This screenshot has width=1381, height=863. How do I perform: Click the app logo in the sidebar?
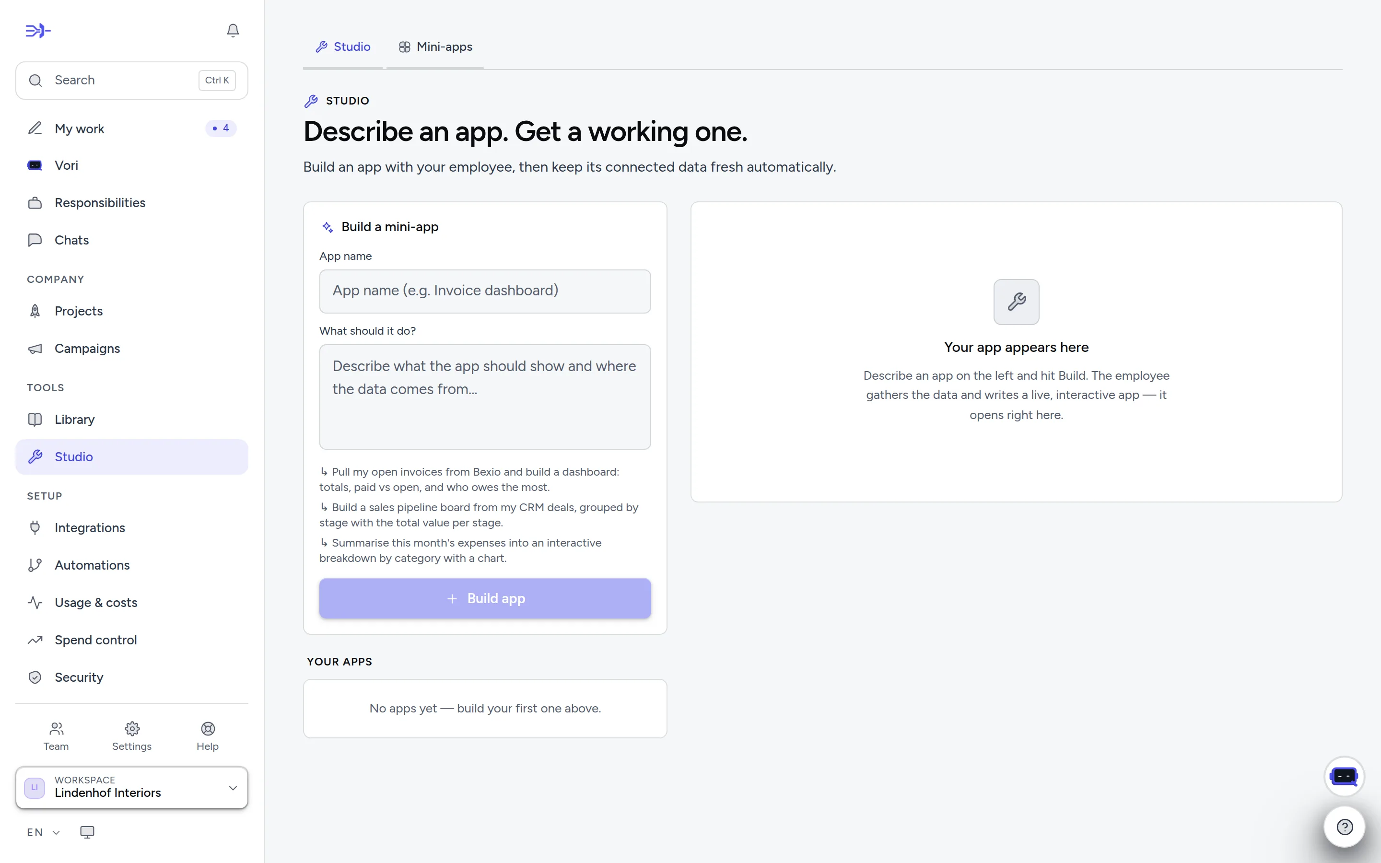pos(38,30)
